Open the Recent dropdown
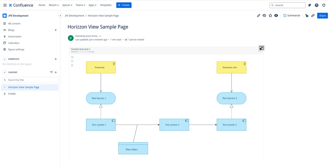This screenshot has height=168, width=329. click(54, 5)
